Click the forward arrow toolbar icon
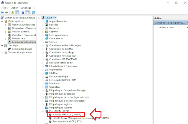Viewport: 188px width, 124px height. coord(7,12)
